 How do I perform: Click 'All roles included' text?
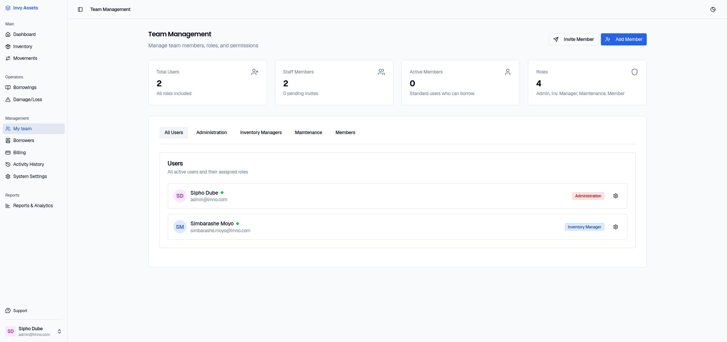pyautogui.click(x=174, y=94)
